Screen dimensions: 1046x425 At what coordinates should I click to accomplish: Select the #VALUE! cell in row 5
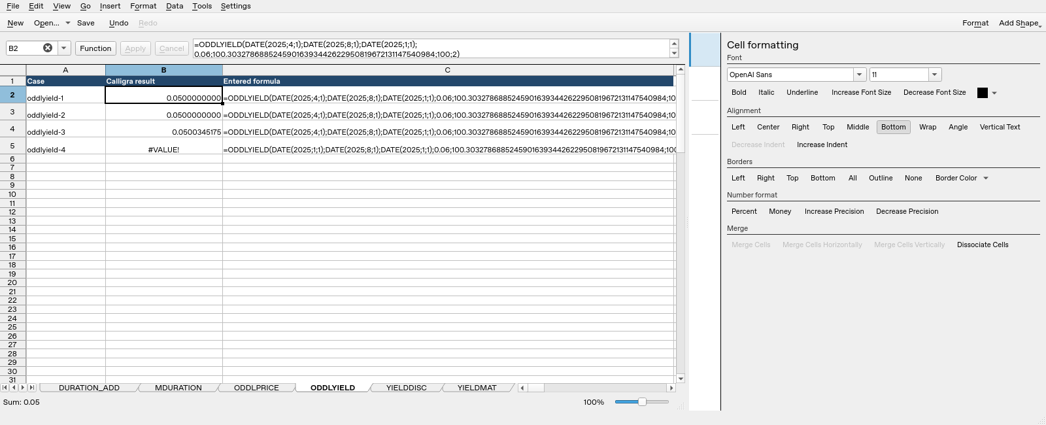[164, 146]
